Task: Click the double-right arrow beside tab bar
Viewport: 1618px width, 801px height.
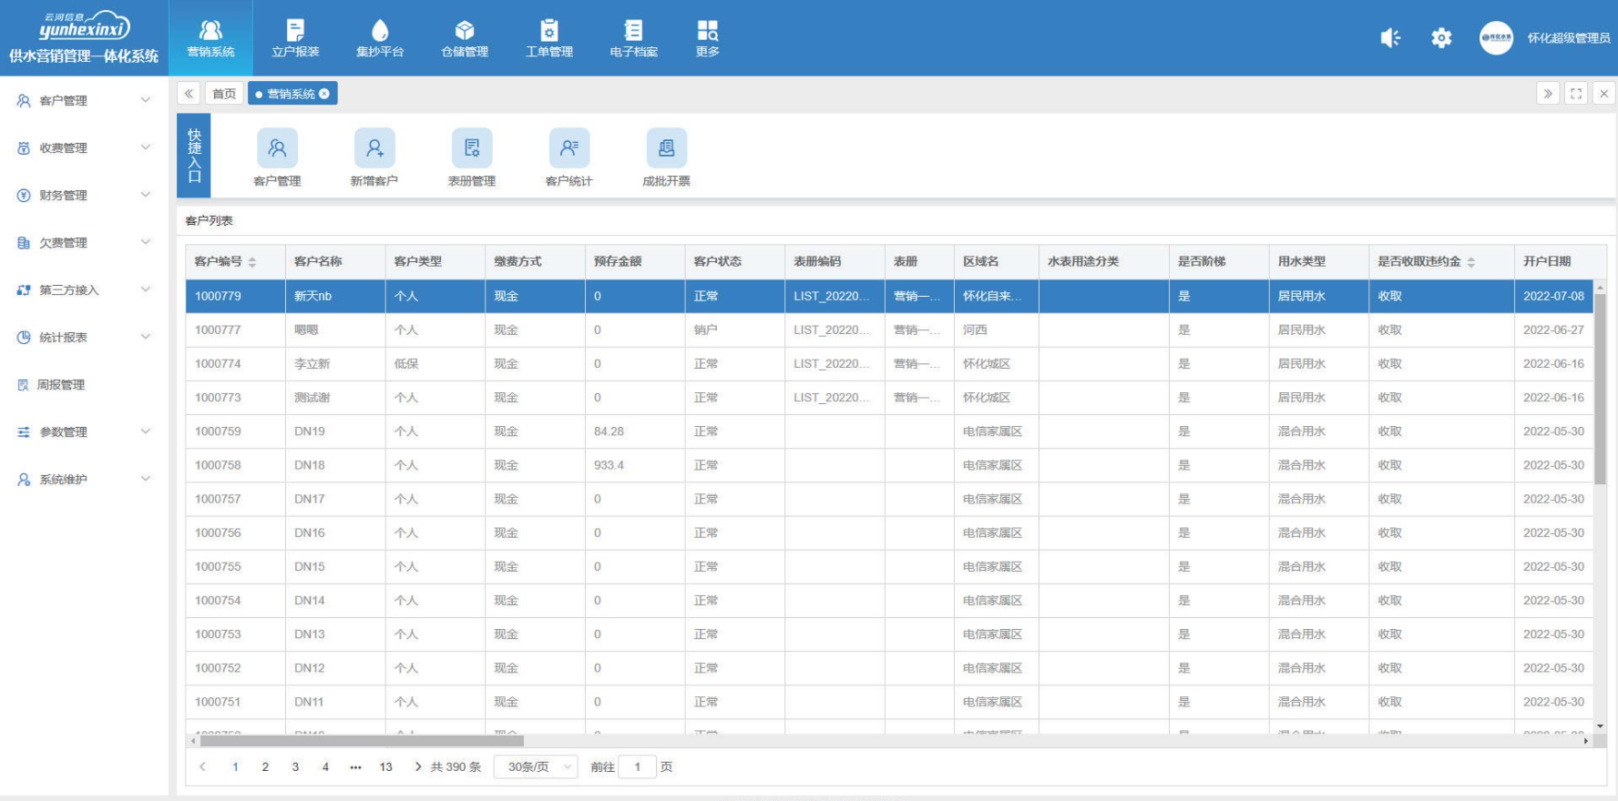Action: pos(1548,93)
